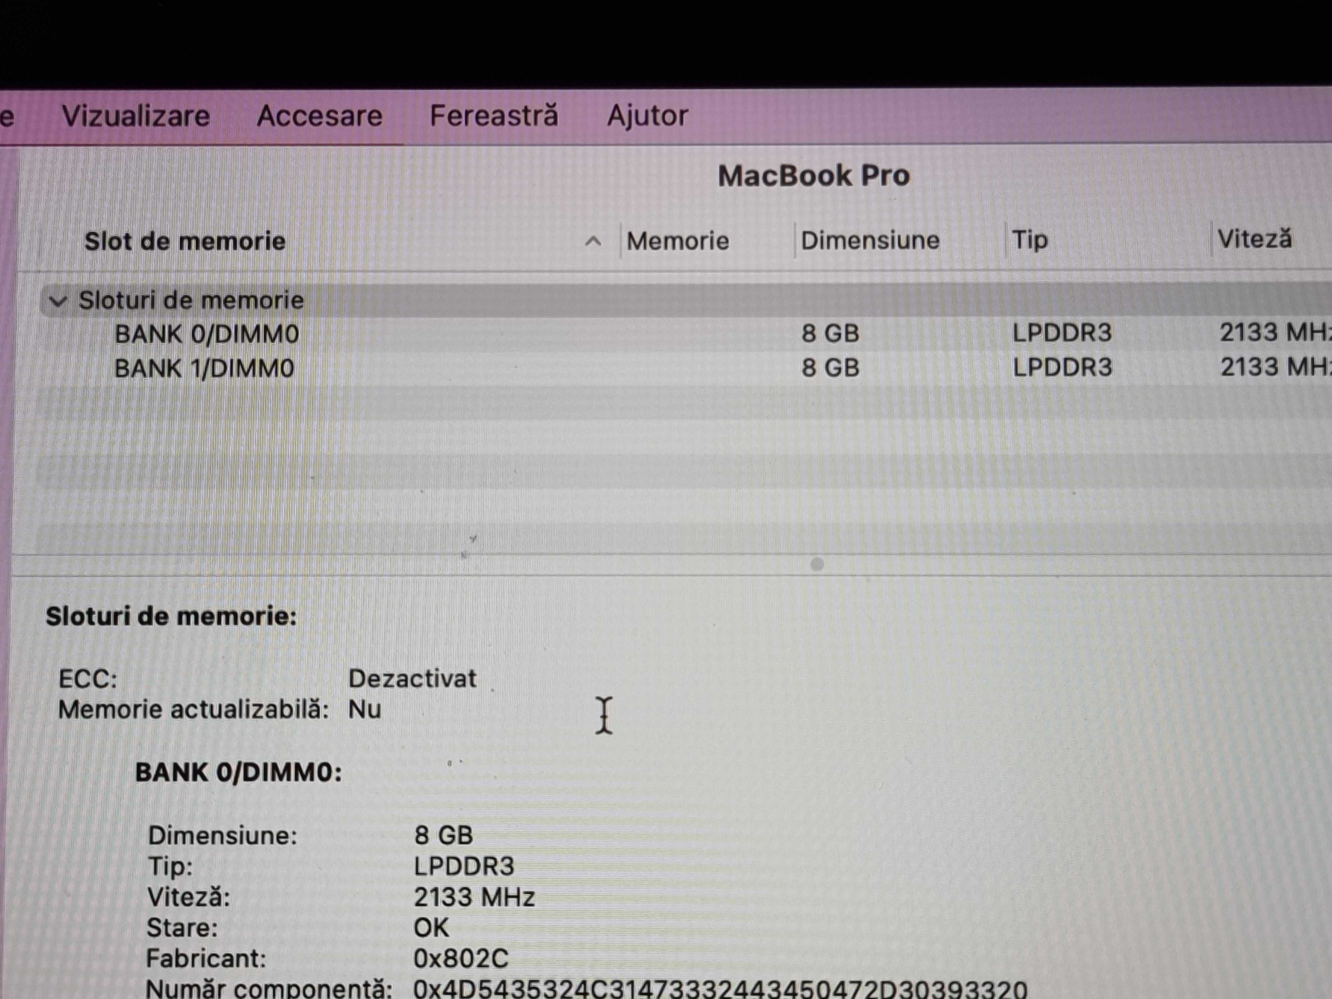Screen dimensions: 1332x999
Task: Click the ECC value Dezactivat
Action: pos(413,679)
